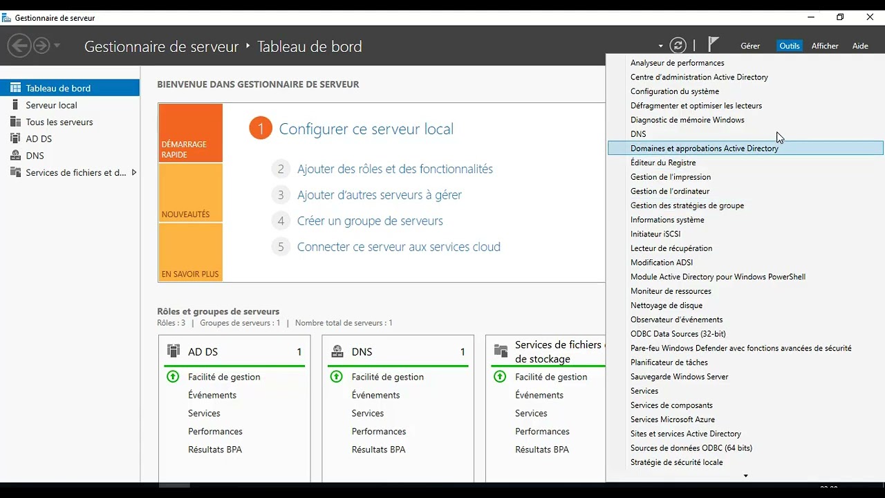This screenshot has height=498, width=885.
Task: Choose Module Active Directory pour Windows PowerShell
Action: tap(745, 277)
